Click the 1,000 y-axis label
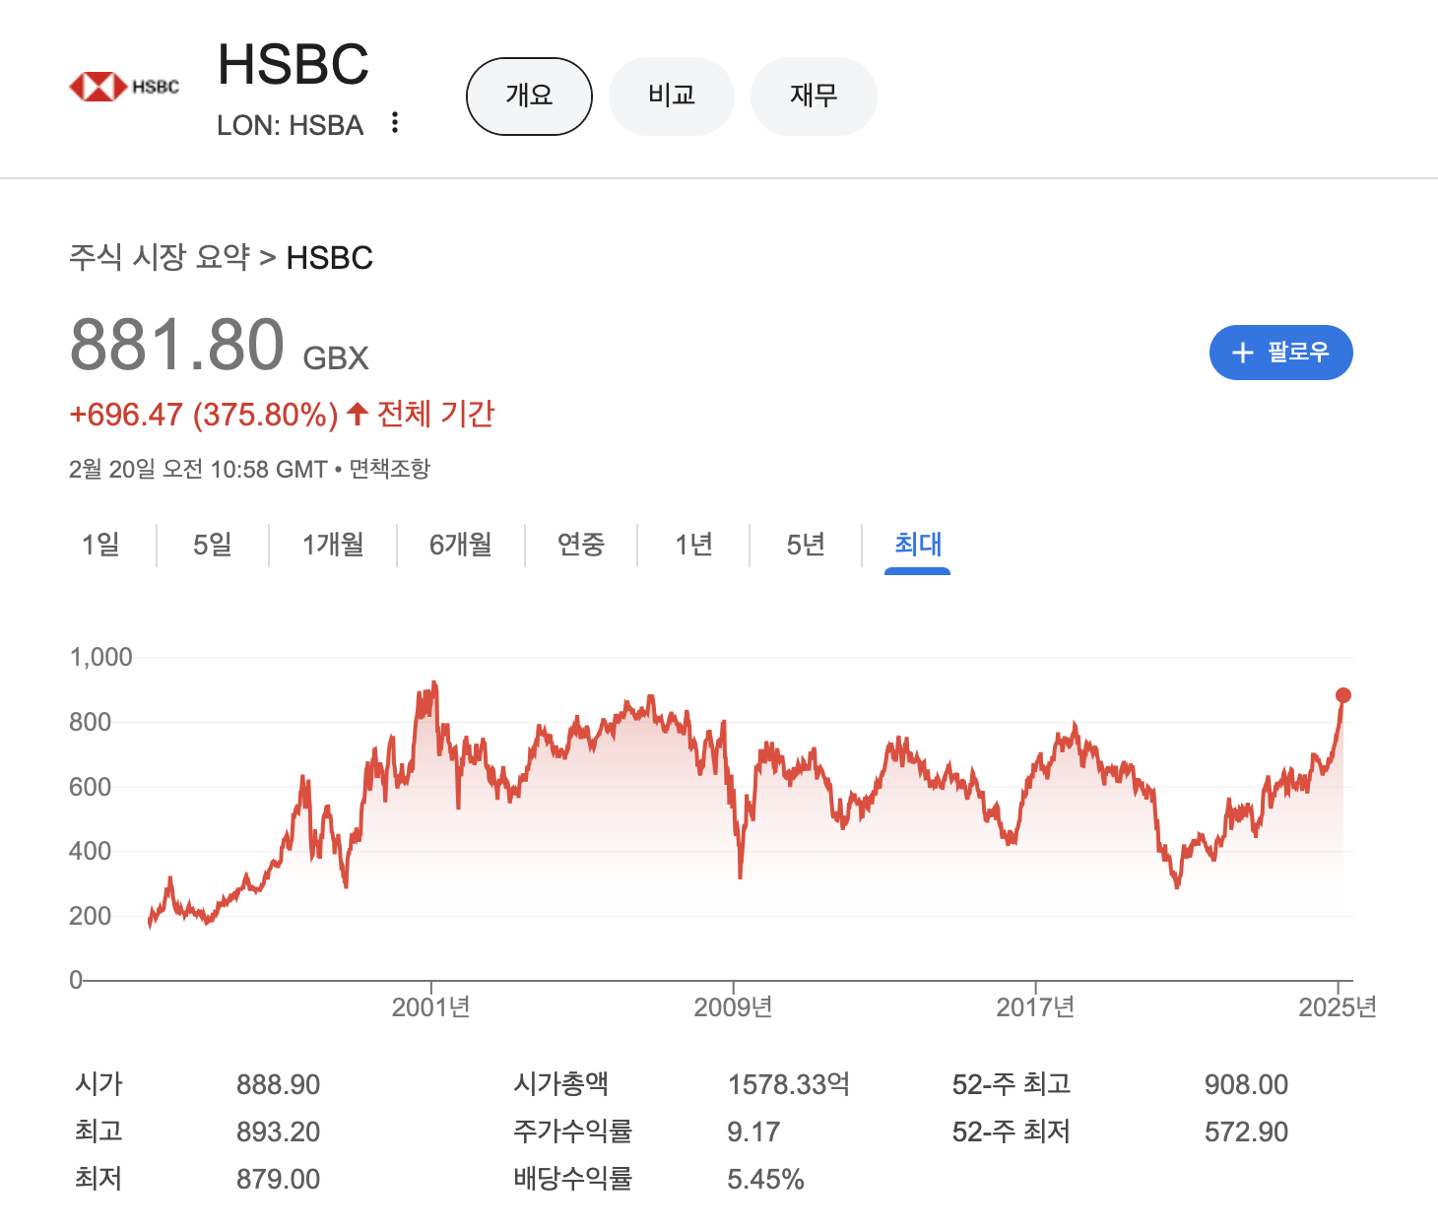Image resolution: width=1438 pixels, height=1229 pixels. (x=100, y=657)
